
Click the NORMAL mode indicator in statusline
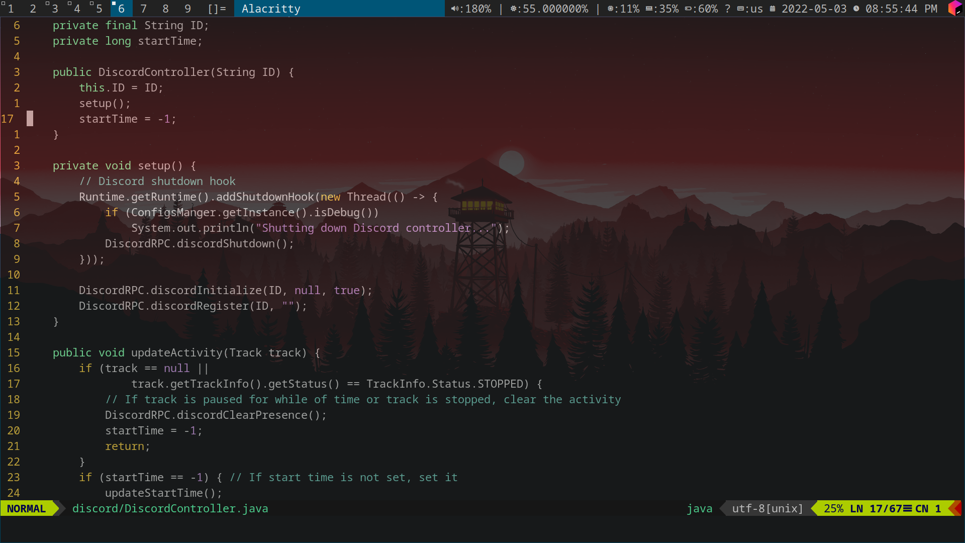(x=26, y=508)
